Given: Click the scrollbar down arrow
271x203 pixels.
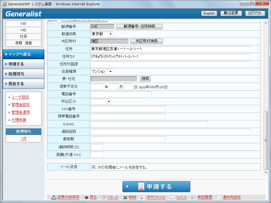Looking at the screenshot, I should click(x=266, y=173).
